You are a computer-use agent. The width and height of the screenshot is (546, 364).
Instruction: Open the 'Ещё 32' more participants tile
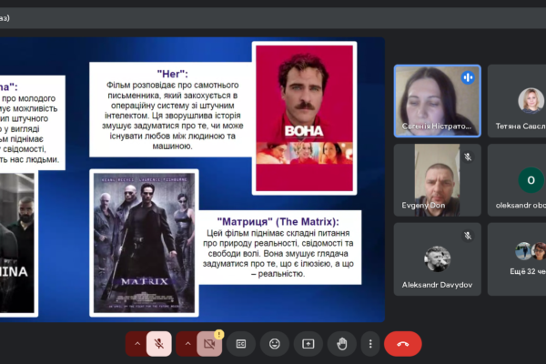coord(517,259)
